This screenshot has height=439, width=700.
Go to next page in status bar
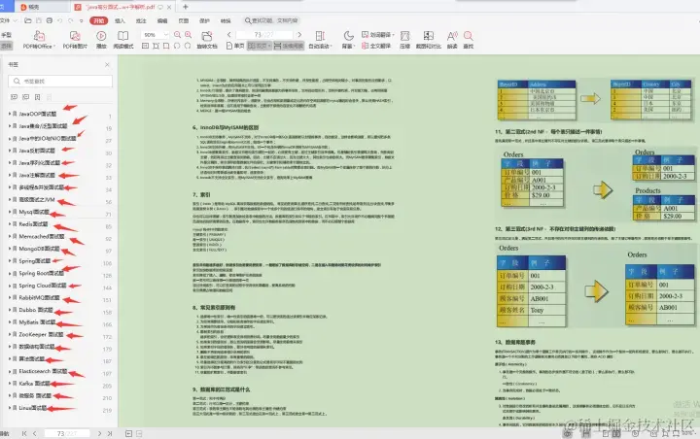[99, 433]
